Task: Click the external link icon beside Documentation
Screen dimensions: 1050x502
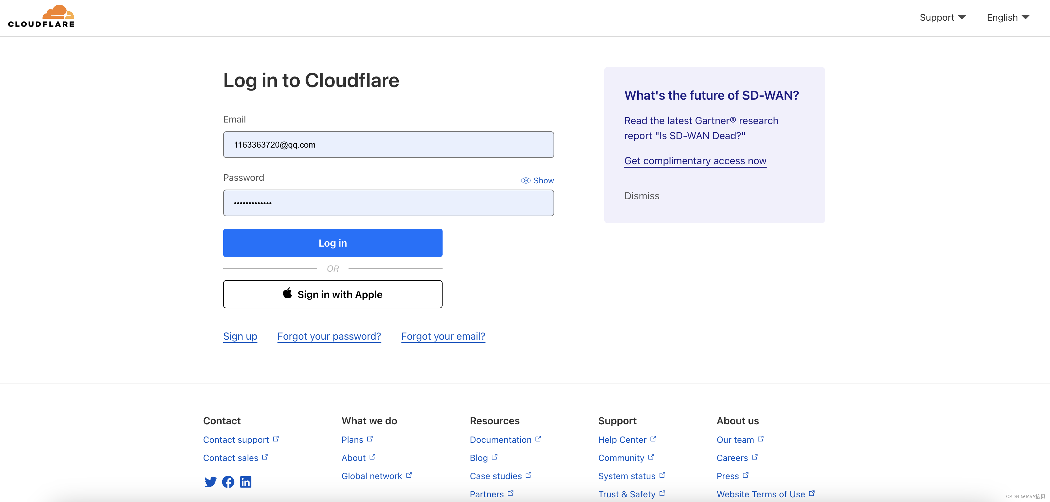Action: point(538,438)
